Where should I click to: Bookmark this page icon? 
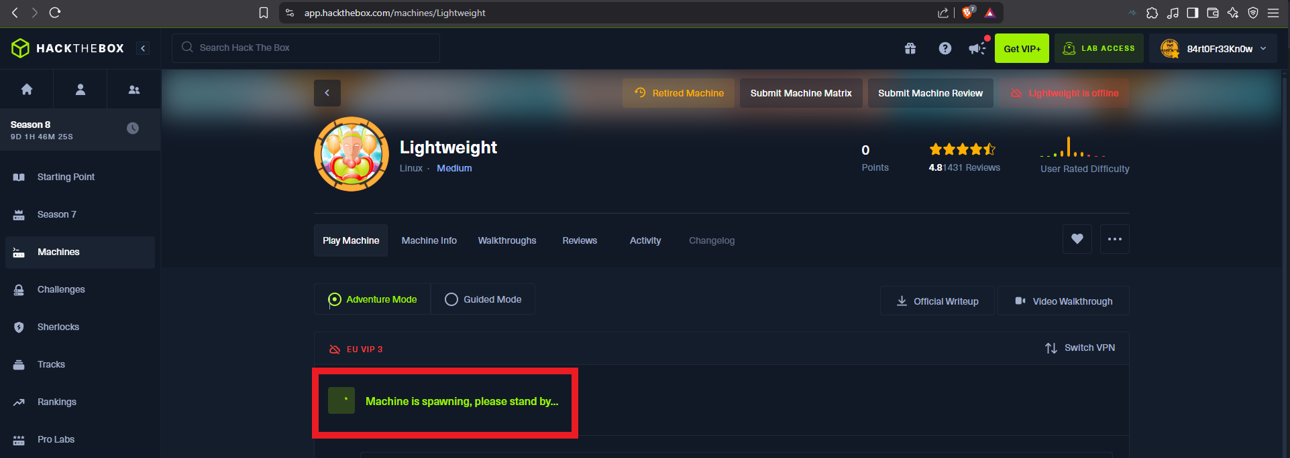(264, 13)
